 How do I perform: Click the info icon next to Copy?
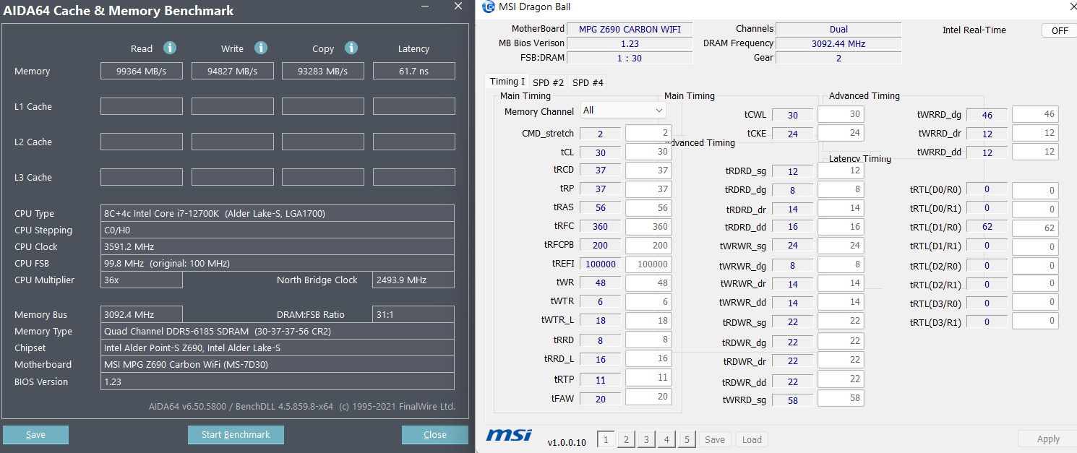[x=351, y=48]
